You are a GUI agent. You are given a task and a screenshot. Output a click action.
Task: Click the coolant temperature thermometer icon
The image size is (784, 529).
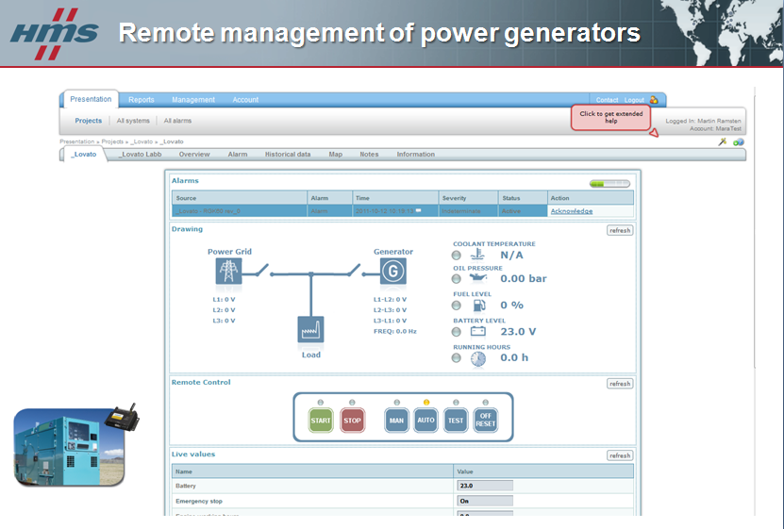coord(477,255)
